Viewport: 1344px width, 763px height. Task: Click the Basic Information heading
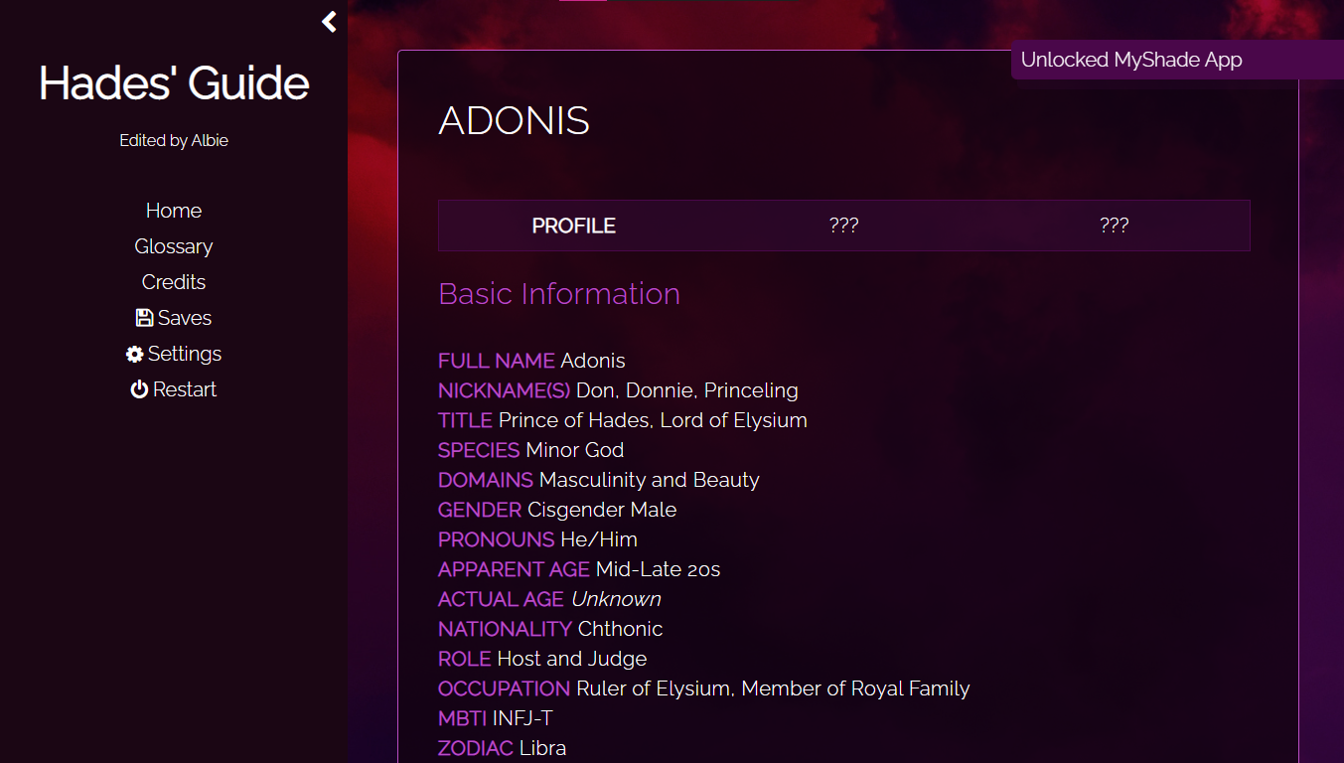coord(558,294)
